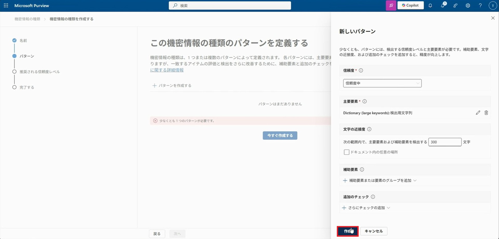This screenshot has height=239, width=499.
Task: Click the help question mark icon
Action: tap(480, 5)
